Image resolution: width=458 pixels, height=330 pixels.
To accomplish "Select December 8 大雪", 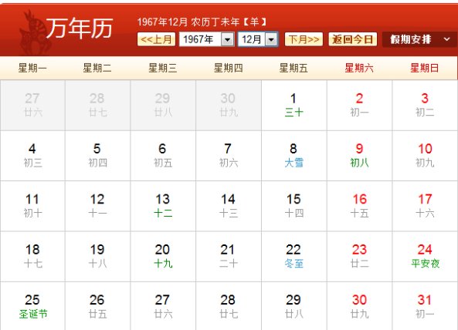I will point(294,156).
